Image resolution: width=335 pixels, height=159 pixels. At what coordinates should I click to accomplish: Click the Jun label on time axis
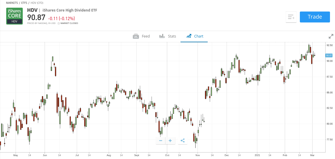point(45,155)
